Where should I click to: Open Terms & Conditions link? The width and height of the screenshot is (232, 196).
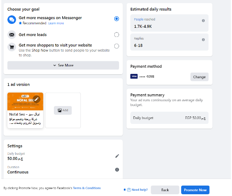click(87, 188)
